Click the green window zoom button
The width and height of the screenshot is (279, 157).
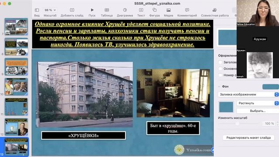pos(10,3)
